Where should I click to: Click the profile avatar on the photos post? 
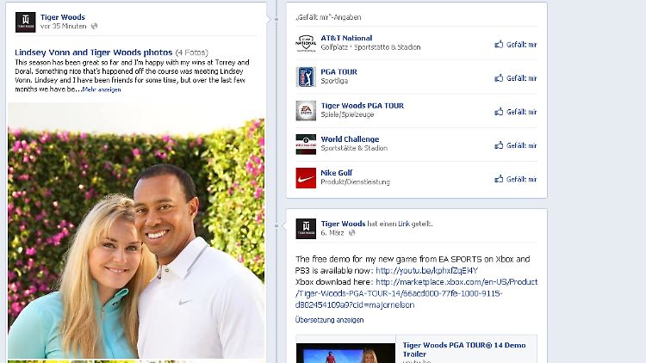click(25, 22)
